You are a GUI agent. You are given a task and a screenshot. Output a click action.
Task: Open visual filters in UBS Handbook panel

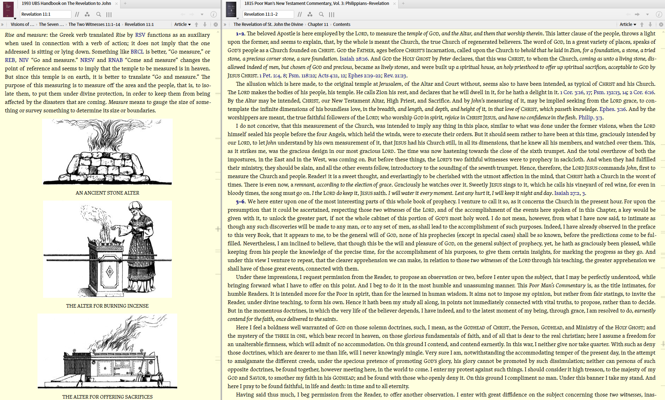(87, 14)
